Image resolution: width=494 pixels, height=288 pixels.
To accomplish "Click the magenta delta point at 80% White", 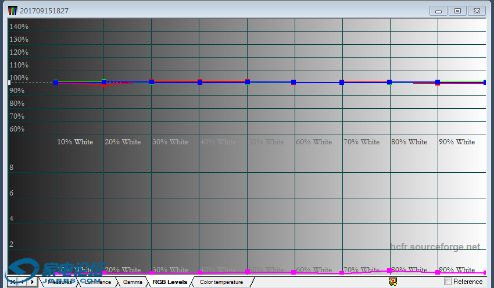I will pyautogui.click(x=389, y=271).
